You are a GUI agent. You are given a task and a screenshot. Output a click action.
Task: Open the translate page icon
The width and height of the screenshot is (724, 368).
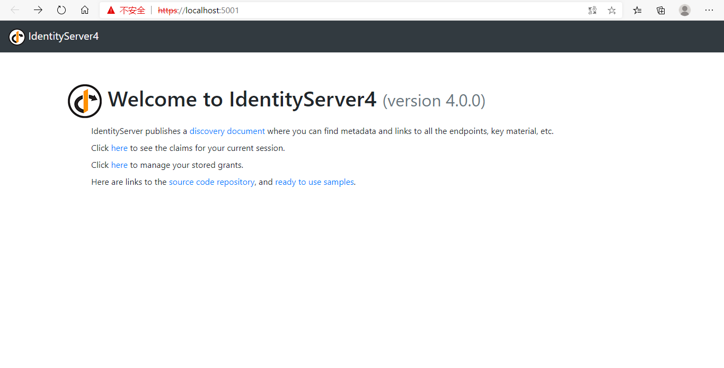pos(593,10)
